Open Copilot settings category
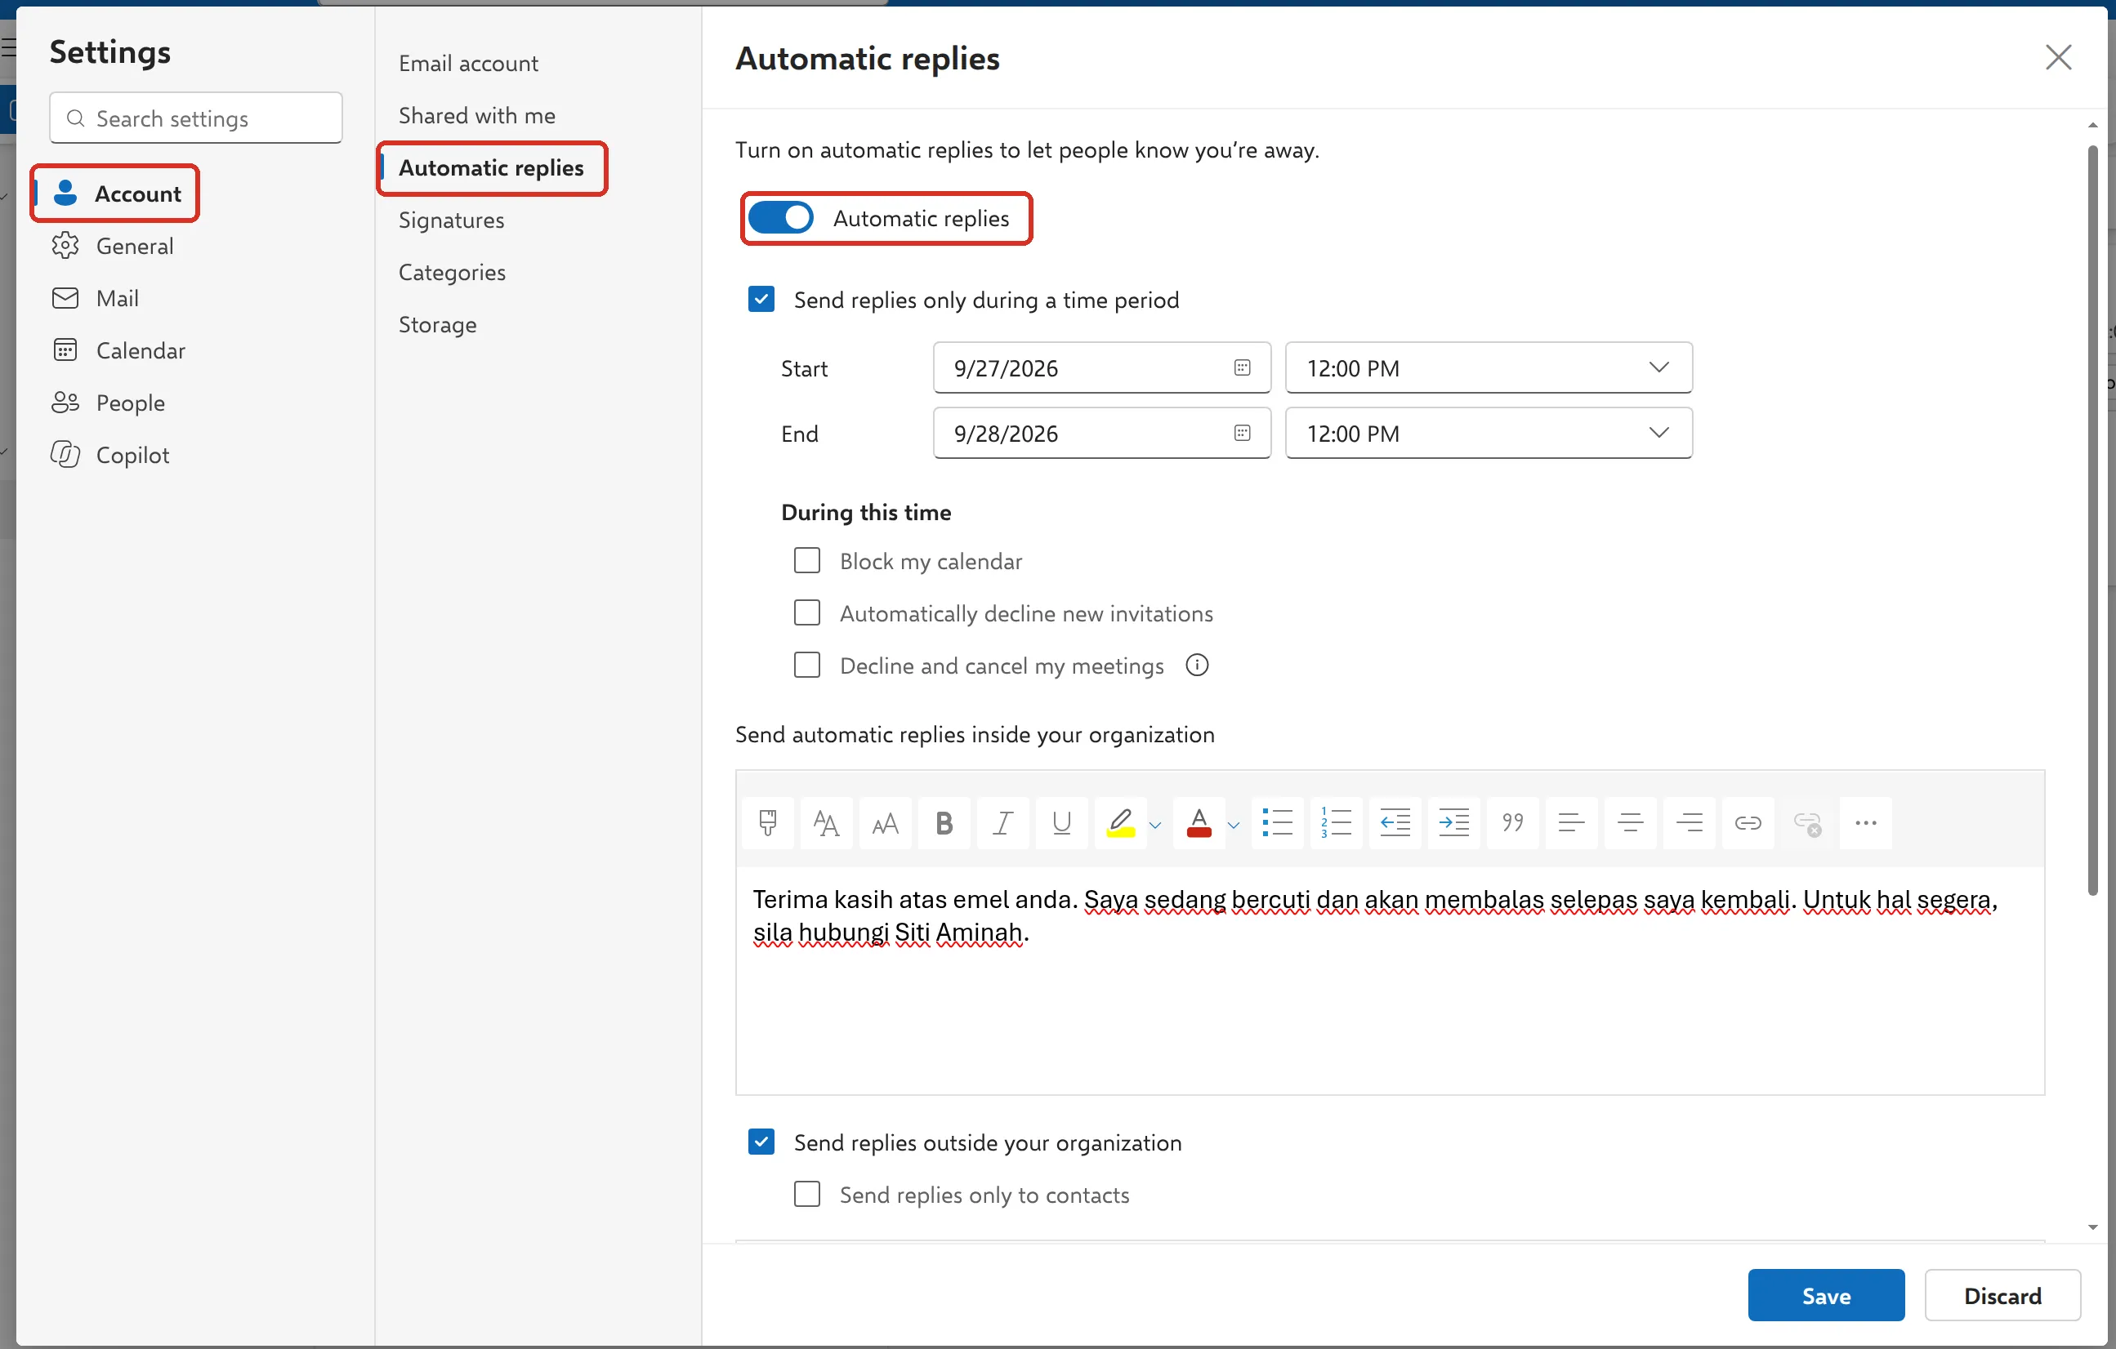The image size is (2116, 1349). click(132, 455)
